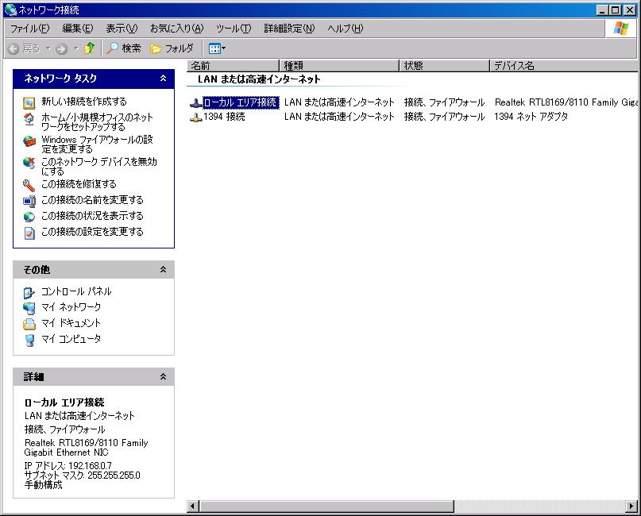Click the マイ ネットワーク icon
Viewport: 641px width, 516px height.
29,308
